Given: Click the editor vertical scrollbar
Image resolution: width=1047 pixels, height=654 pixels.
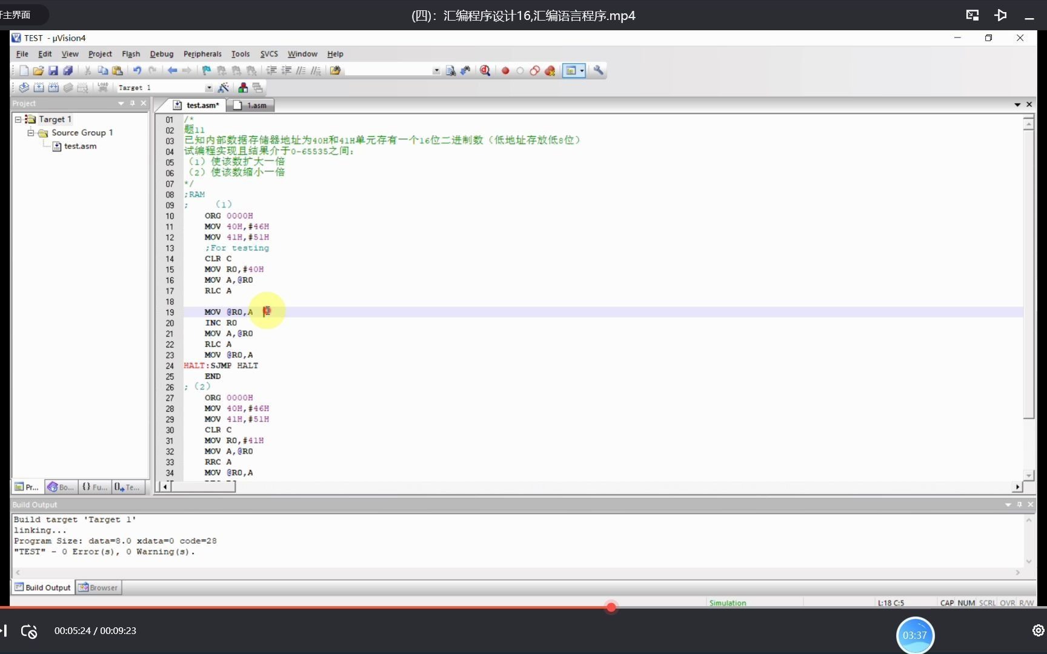Looking at the screenshot, I should pyautogui.click(x=1028, y=297).
